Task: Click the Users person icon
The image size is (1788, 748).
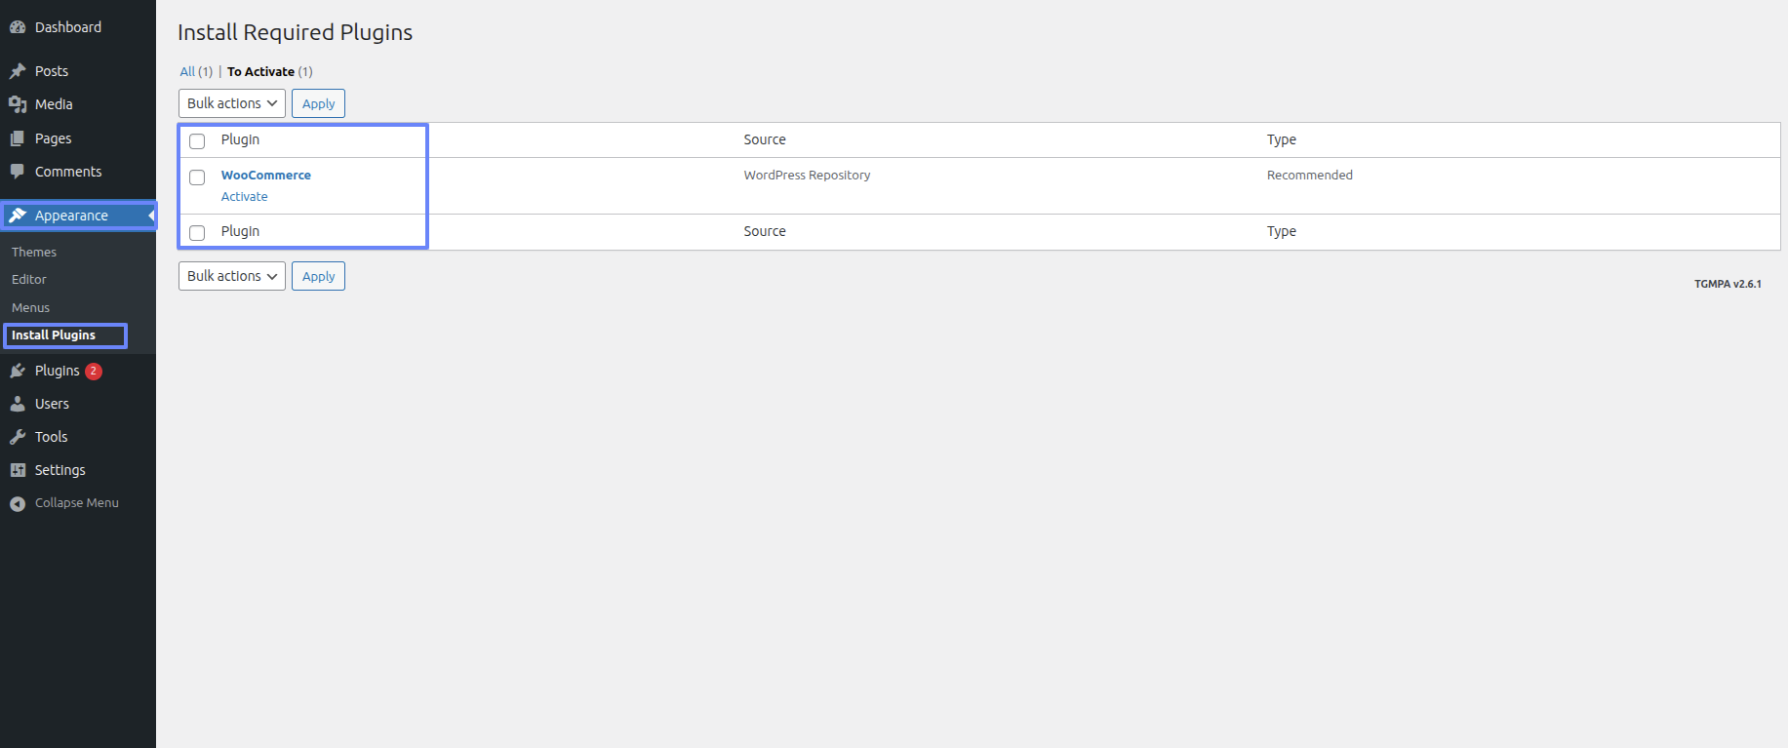Action: (18, 404)
